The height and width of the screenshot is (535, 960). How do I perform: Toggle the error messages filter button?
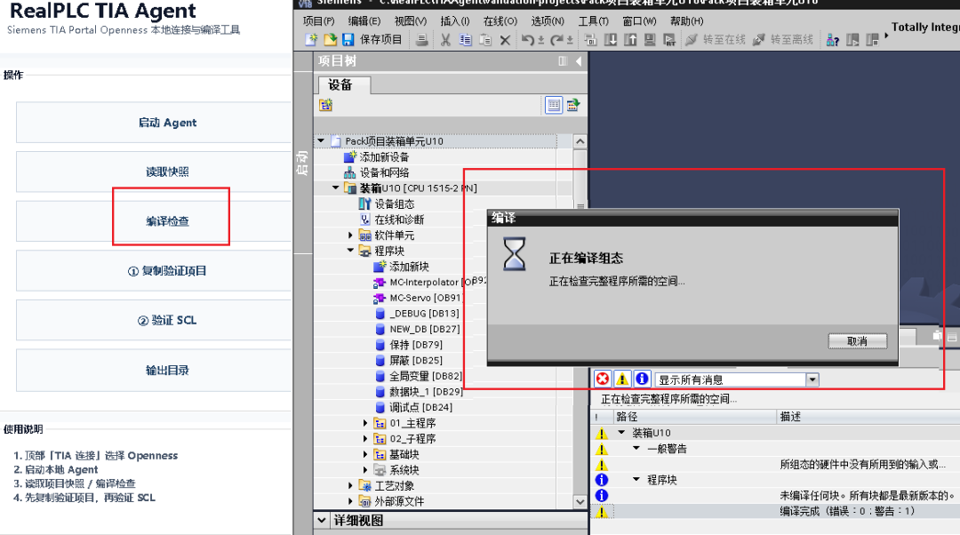point(603,379)
